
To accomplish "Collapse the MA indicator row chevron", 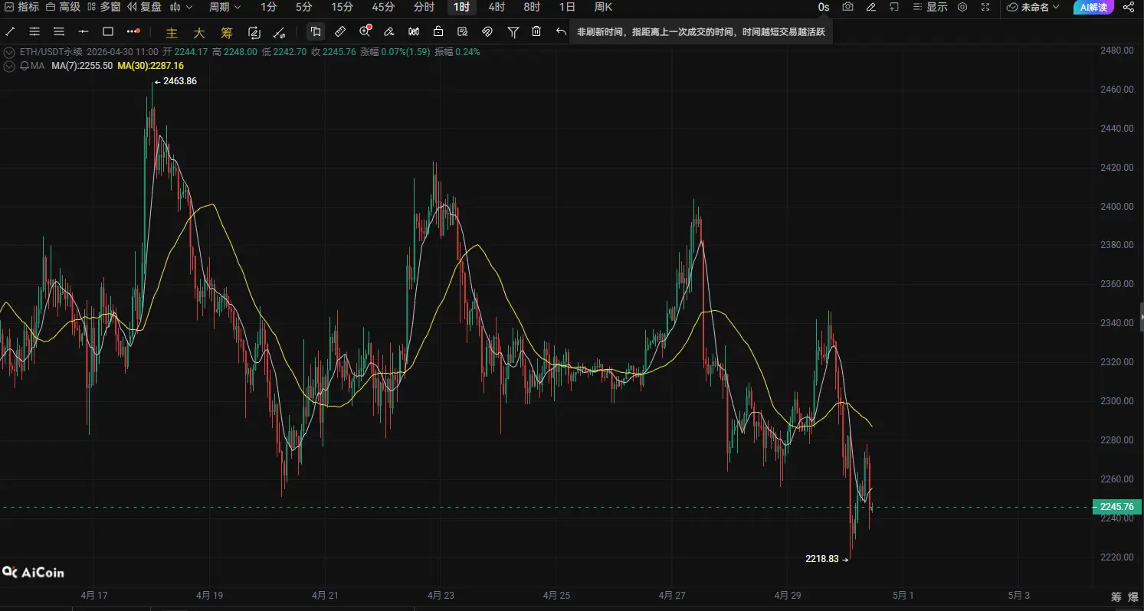I will [x=9, y=66].
